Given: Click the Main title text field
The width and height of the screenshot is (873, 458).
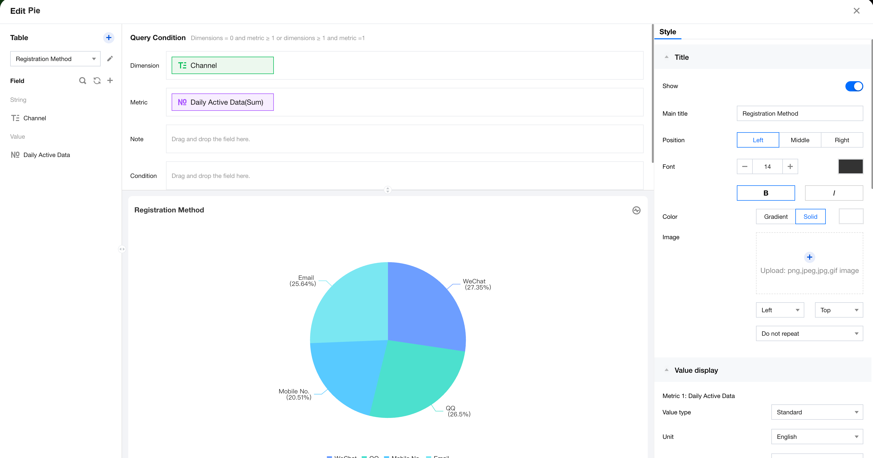Looking at the screenshot, I should click(799, 114).
